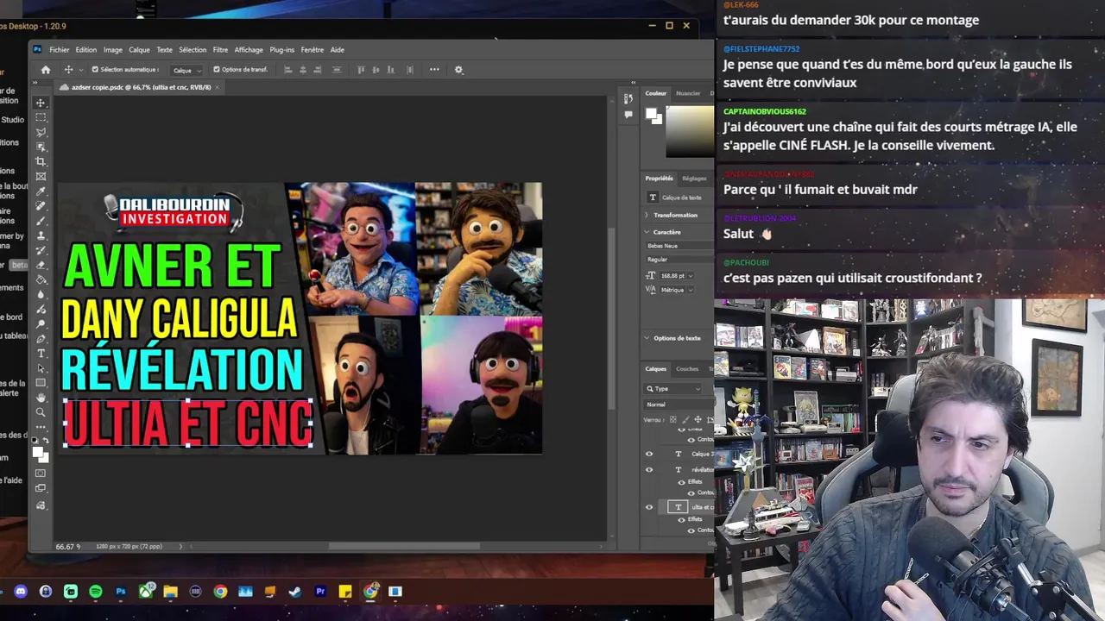Open the Fenêtre menu
Screen dimensions: 1105x621
313,50
